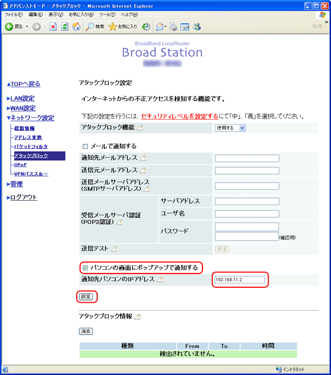
Task: Click the Print icon in toolbar
Action: coord(173,26)
